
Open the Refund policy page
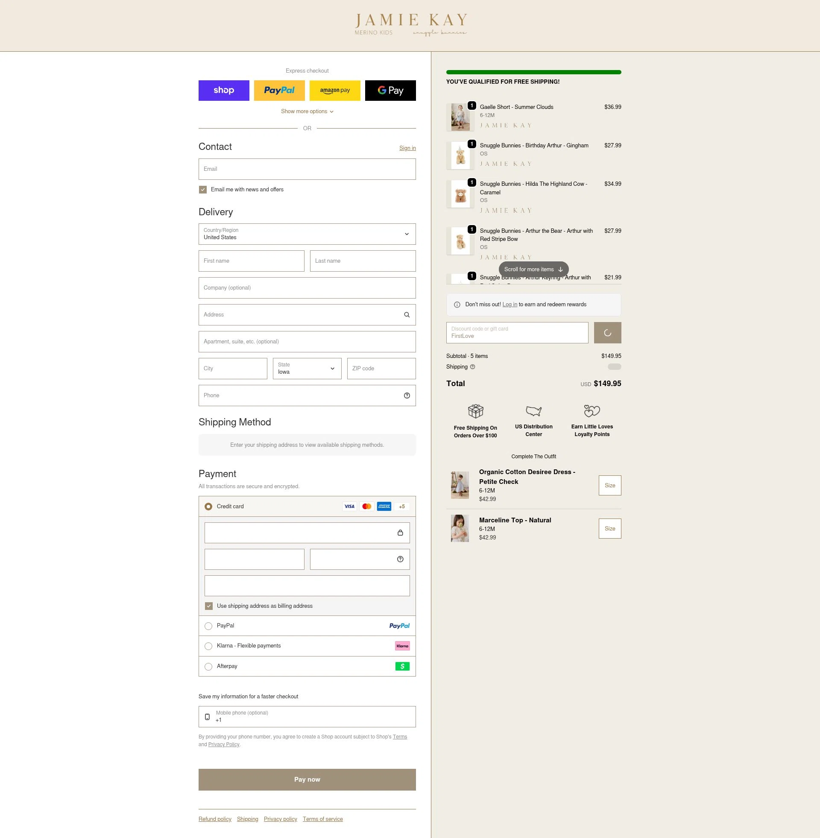pos(214,819)
